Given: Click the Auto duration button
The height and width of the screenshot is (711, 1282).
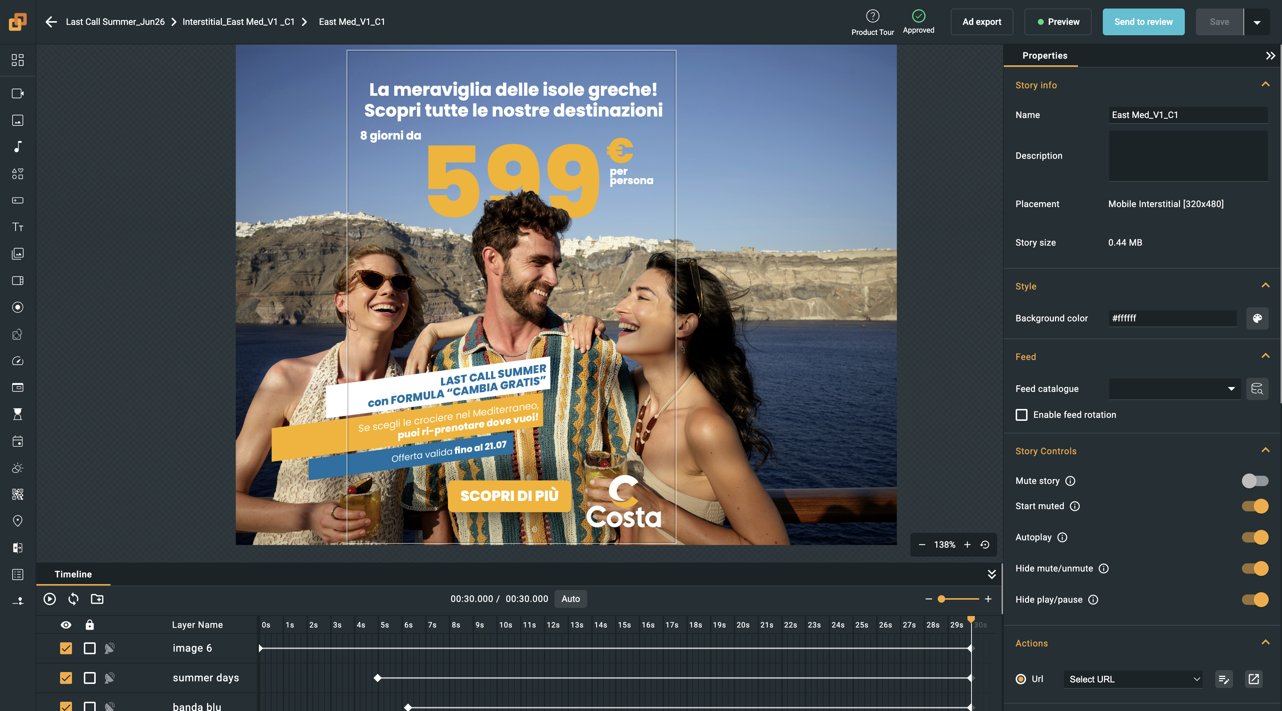Looking at the screenshot, I should (x=570, y=599).
